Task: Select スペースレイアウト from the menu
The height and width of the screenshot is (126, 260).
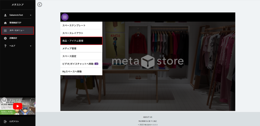Action: tap(81, 33)
